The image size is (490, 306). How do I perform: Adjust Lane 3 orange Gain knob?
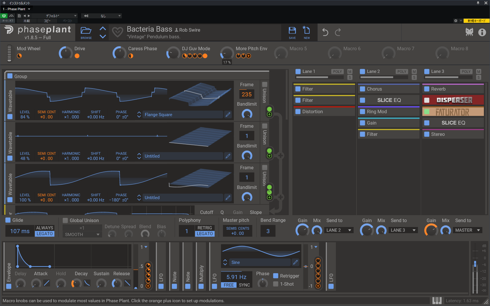[431, 231]
